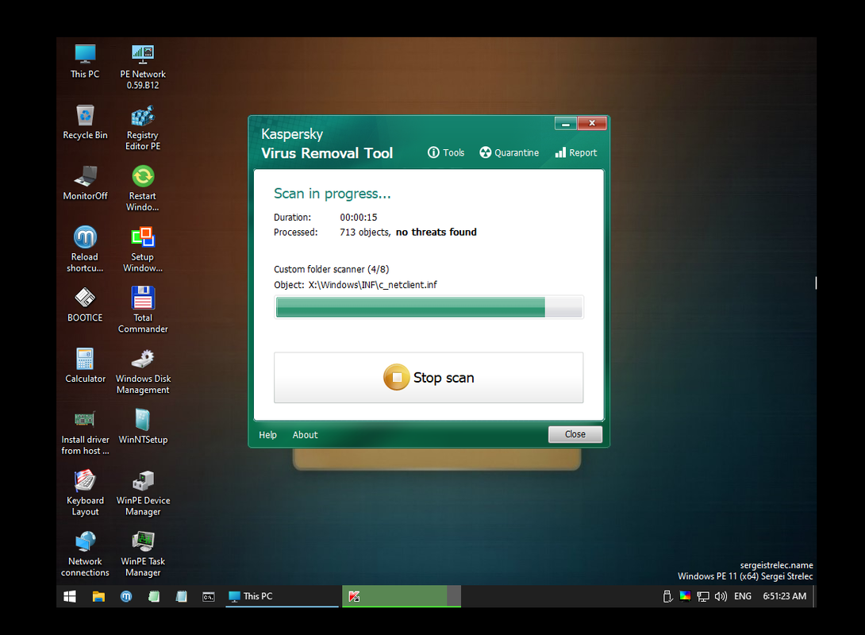Click ENG language indicator

(743, 596)
